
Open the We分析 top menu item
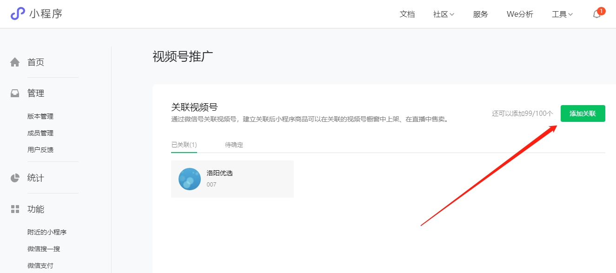click(x=520, y=14)
